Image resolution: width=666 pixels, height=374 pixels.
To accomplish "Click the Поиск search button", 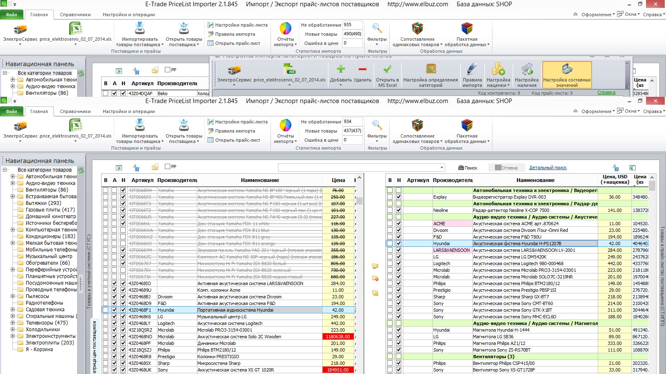I will point(468,168).
